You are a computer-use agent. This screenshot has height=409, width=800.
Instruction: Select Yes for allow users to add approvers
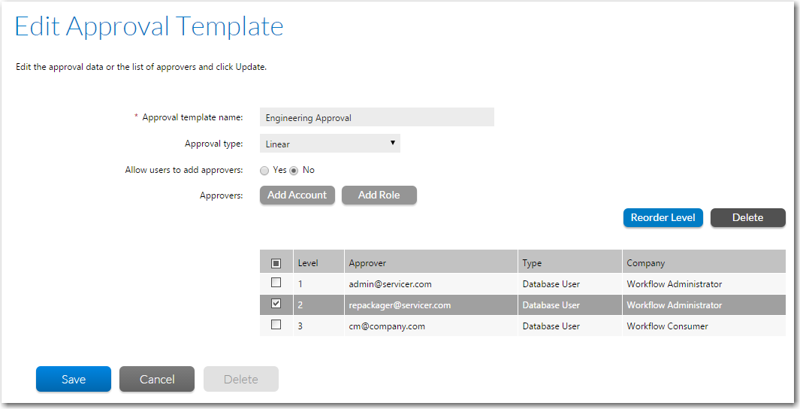coord(264,170)
